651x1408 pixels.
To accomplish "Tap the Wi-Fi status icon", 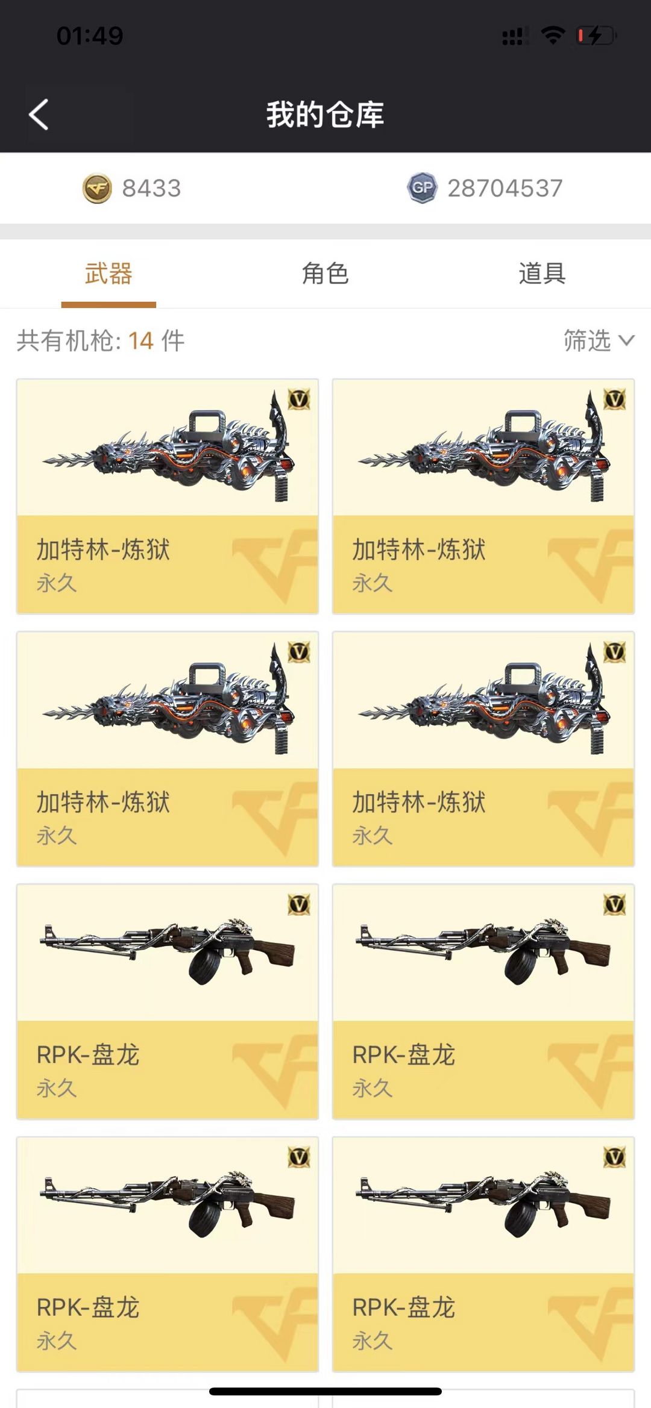I will [x=553, y=36].
